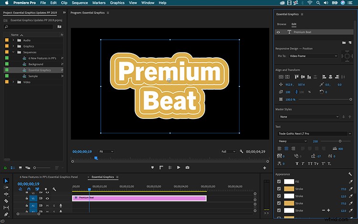358x224 pixels.
Task: Hide the Premium Beat text layer
Action: click(x=278, y=32)
